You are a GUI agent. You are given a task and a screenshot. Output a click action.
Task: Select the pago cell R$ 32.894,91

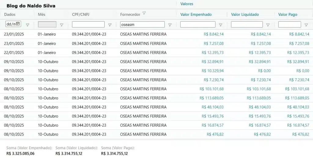(x=298, y=62)
